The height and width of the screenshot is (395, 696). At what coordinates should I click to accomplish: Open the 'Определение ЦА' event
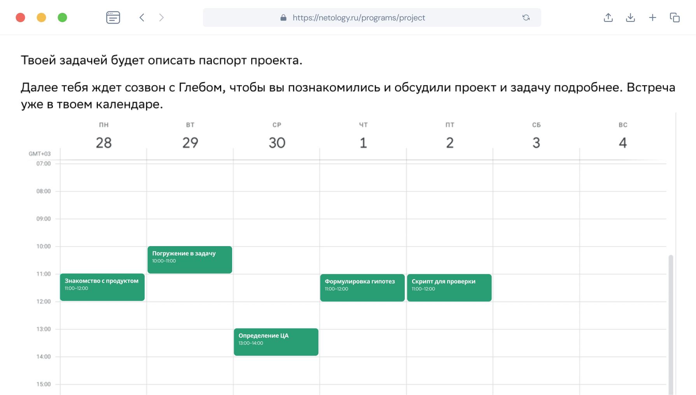click(x=276, y=342)
